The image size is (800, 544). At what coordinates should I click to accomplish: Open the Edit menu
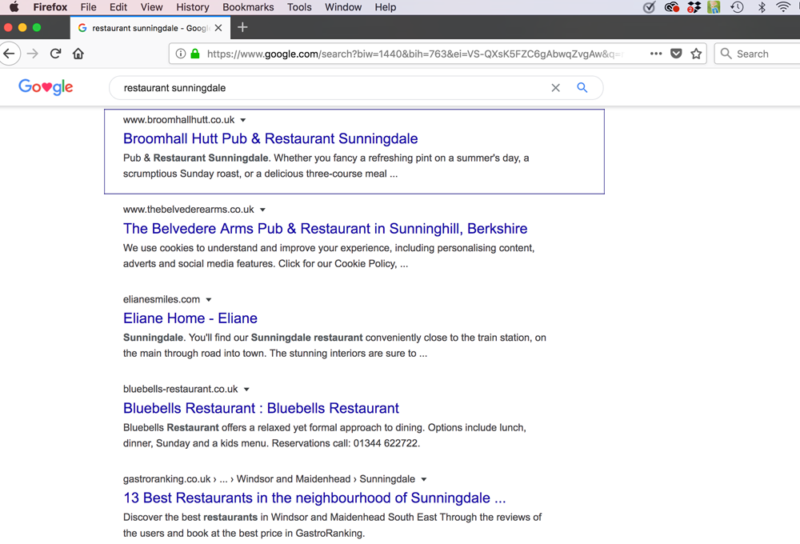118,7
